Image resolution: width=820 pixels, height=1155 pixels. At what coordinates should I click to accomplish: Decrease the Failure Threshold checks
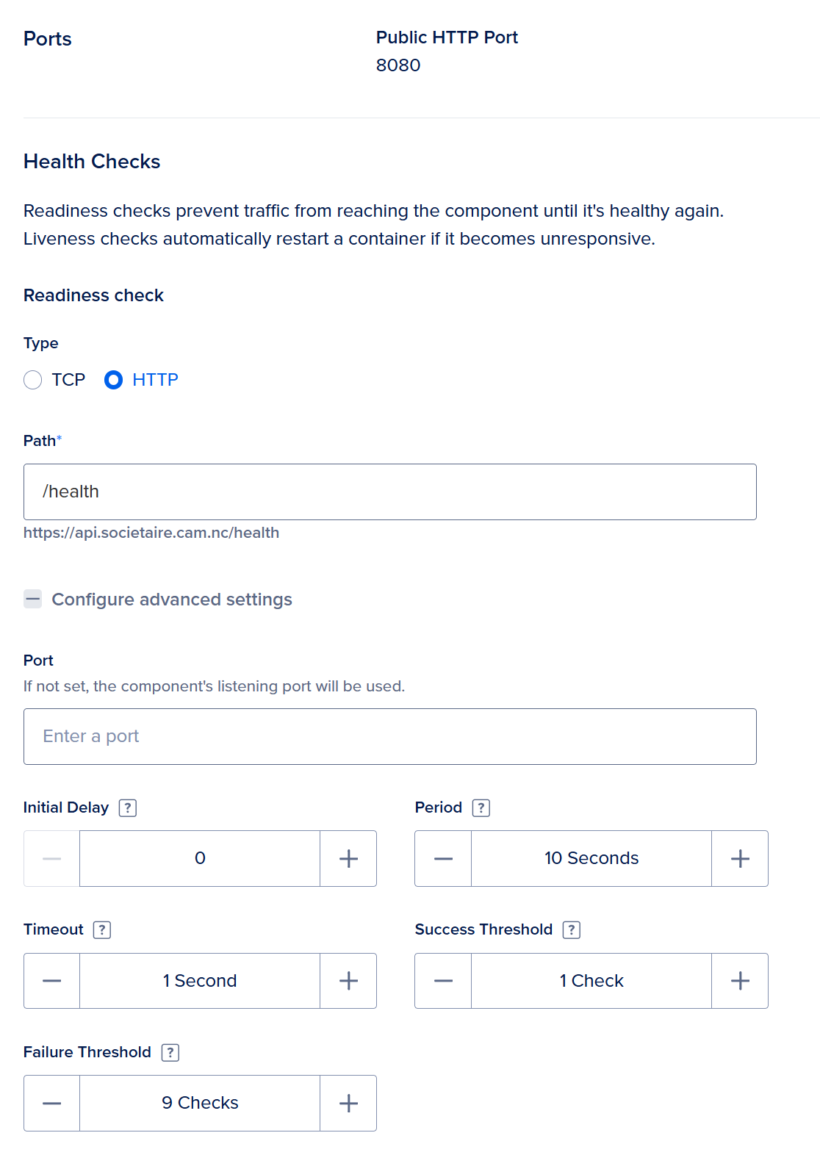point(51,1103)
